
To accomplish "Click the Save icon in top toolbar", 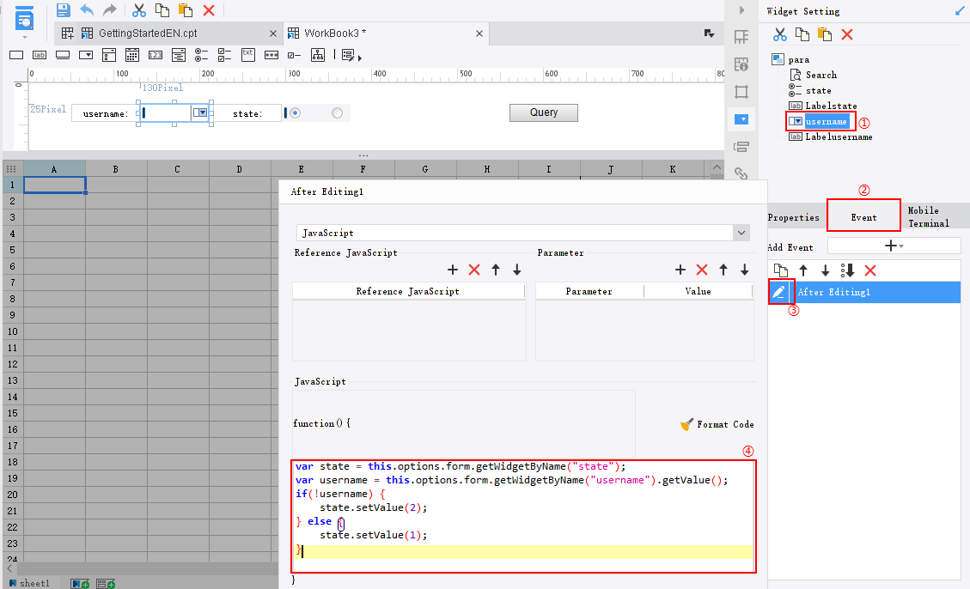I will click(x=64, y=10).
